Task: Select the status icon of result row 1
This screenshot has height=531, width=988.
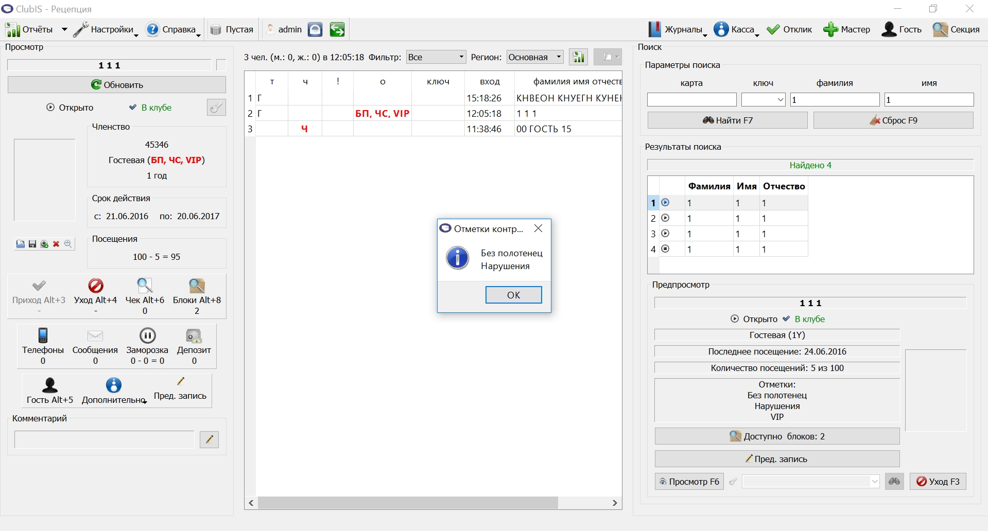Action: pos(665,203)
